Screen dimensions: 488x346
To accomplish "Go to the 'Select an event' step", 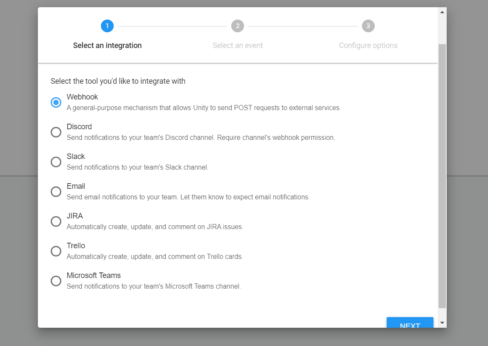I will click(238, 45).
